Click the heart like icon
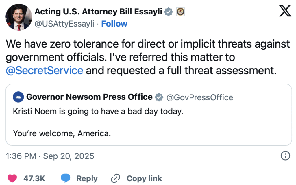This screenshot has height=185, width=296. pyautogui.click(x=12, y=178)
